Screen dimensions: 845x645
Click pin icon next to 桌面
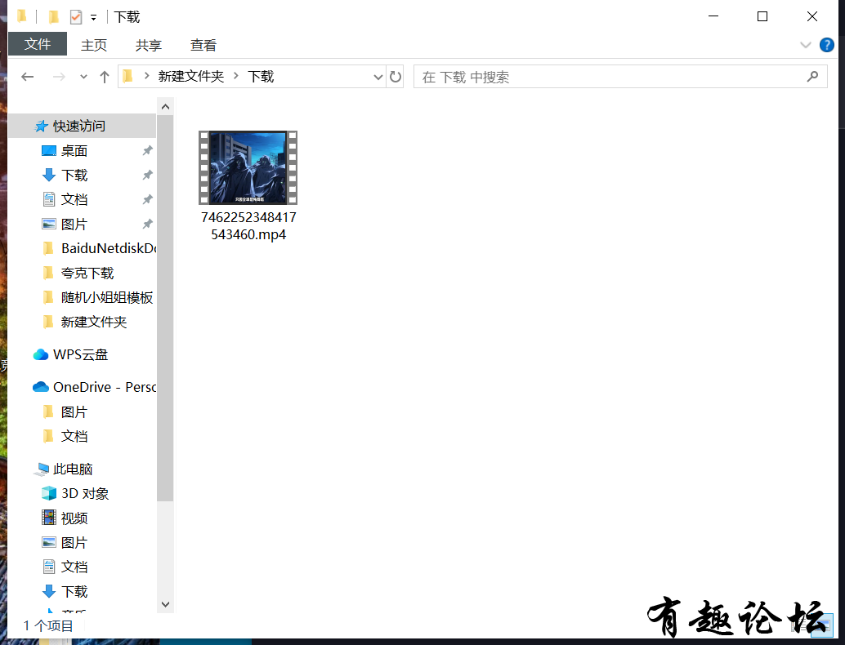coord(147,151)
